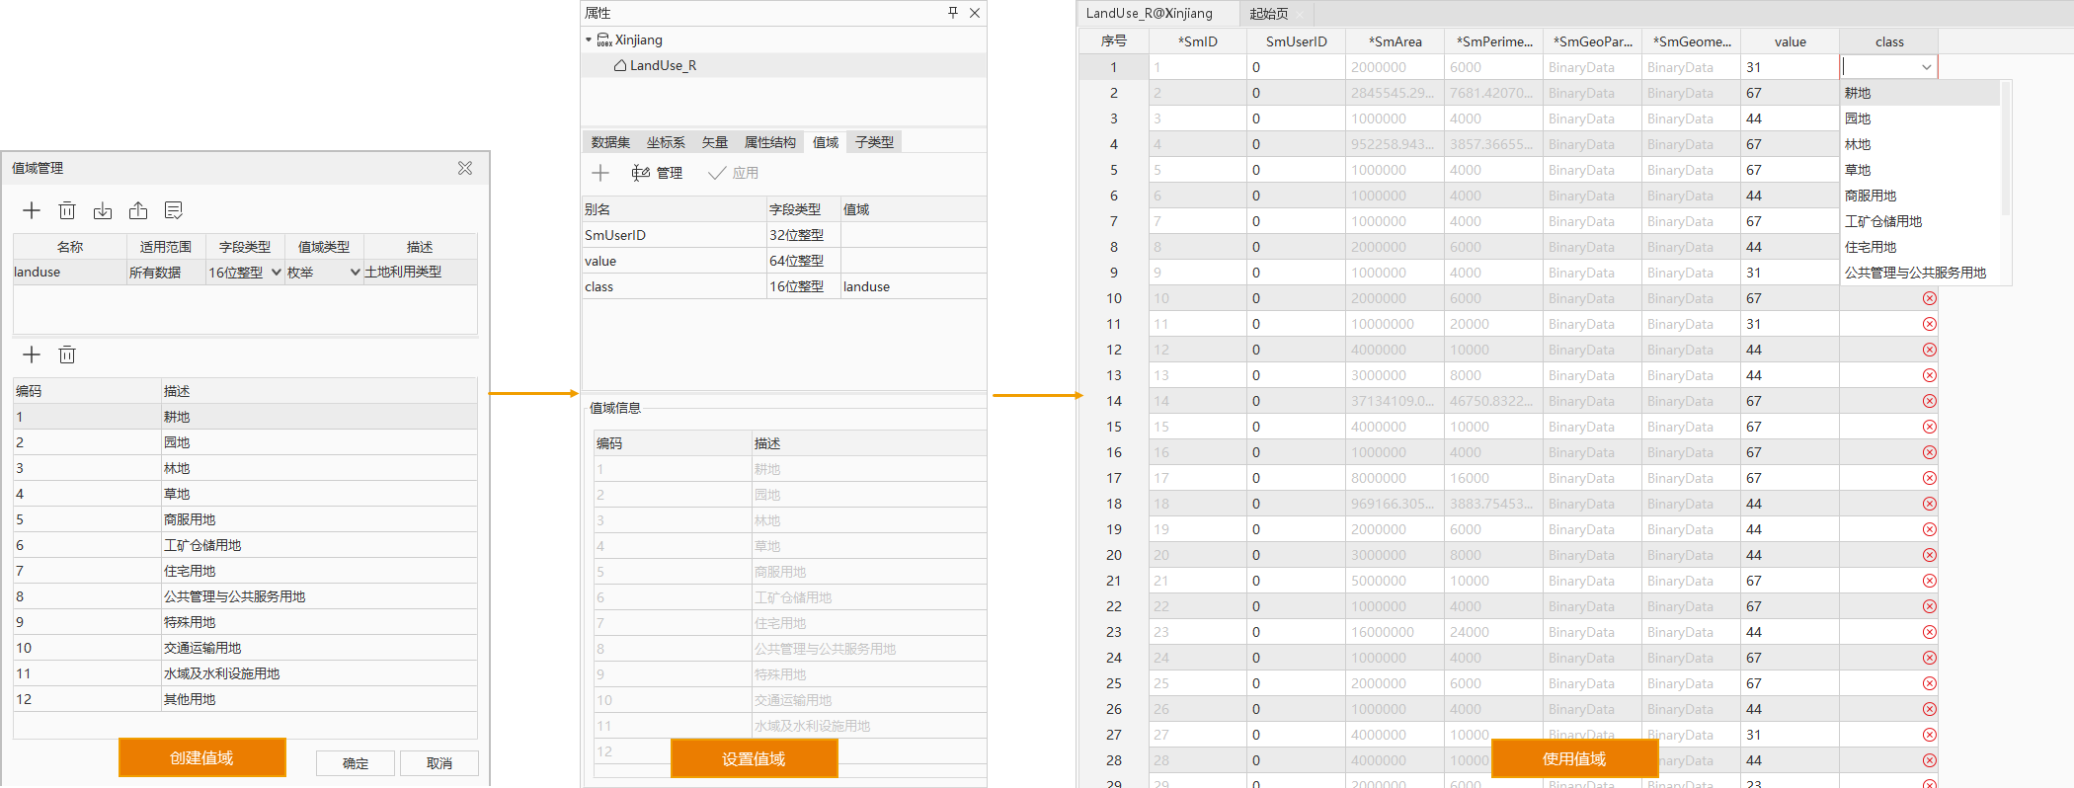
Task: Select 林地 from the class dropdown list
Action: (x=1858, y=144)
